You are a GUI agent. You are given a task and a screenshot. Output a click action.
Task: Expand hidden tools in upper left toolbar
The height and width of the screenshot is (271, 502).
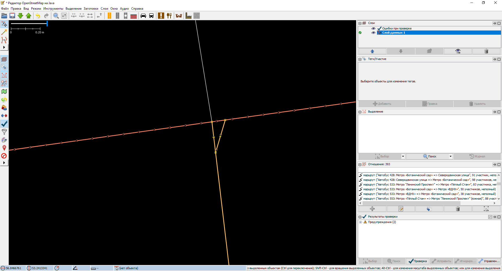(4, 47)
